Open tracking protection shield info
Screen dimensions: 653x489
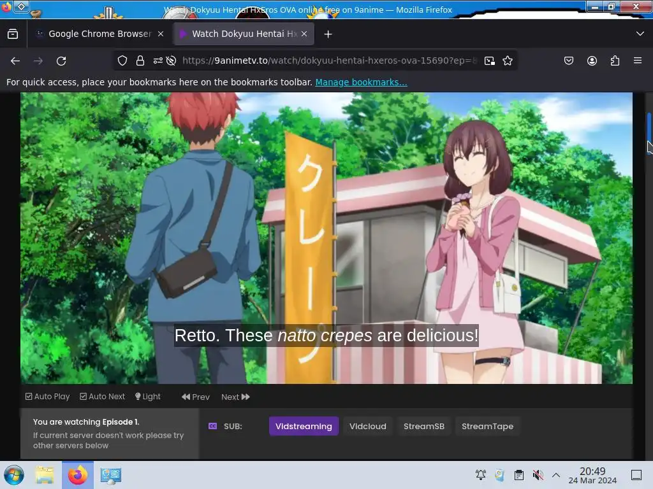(122, 60)
